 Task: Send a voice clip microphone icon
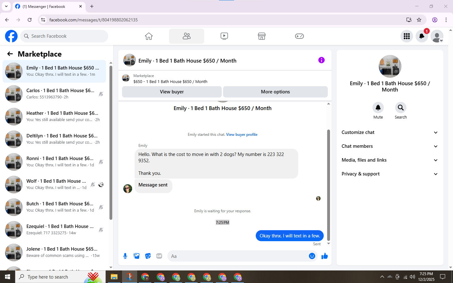pos(125,256)
